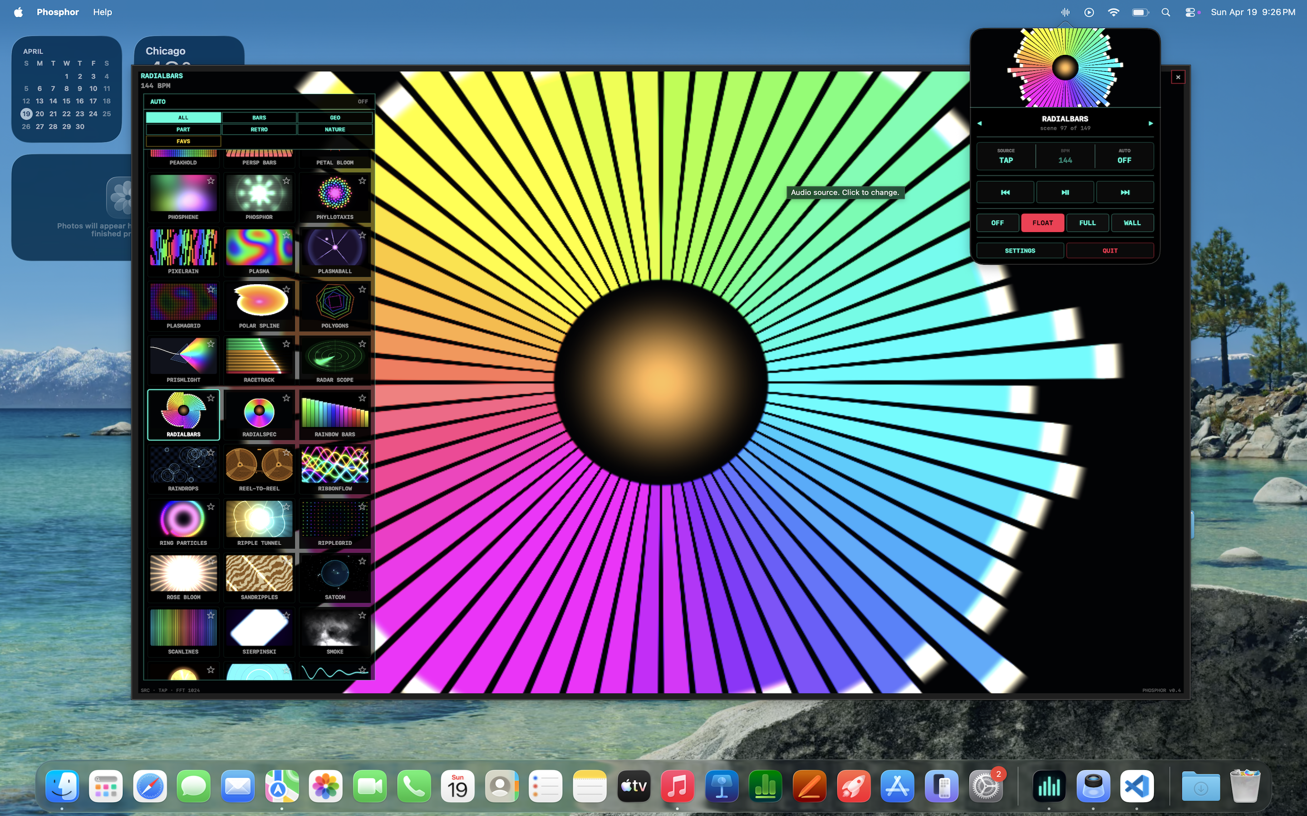The image size is (1307, 816).
Task: Toggle AUTO mode off/on in scene browser
Action: (259, 102)
